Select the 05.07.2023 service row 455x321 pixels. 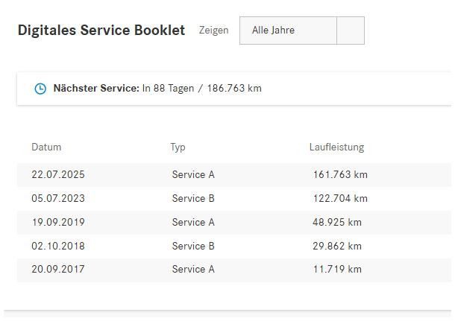pyautogui.click(x=234, y=198)
